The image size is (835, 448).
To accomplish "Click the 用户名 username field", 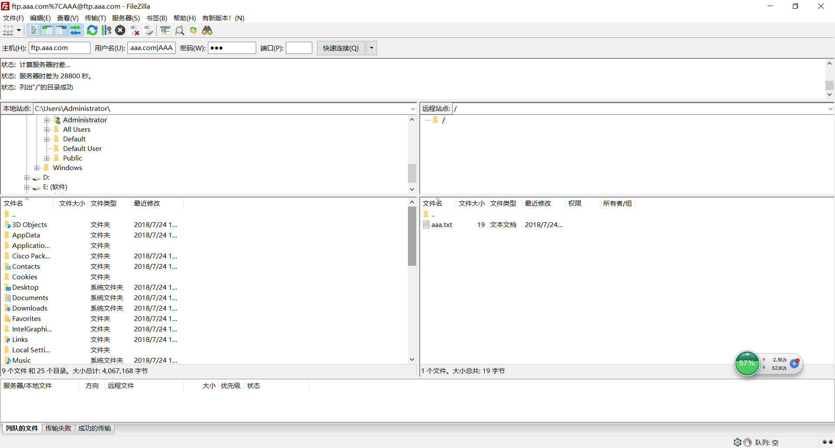I will point(151,48).
